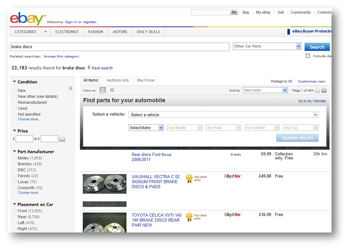Open the Vauxhall Vectra C 02 Signum listing
Screen dimensions: 348x249
(155, 181)
